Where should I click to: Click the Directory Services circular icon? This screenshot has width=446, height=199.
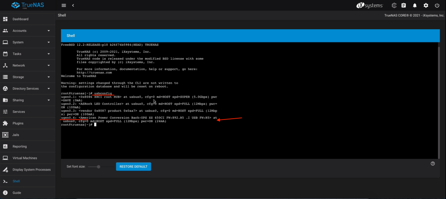click(5, 89)
